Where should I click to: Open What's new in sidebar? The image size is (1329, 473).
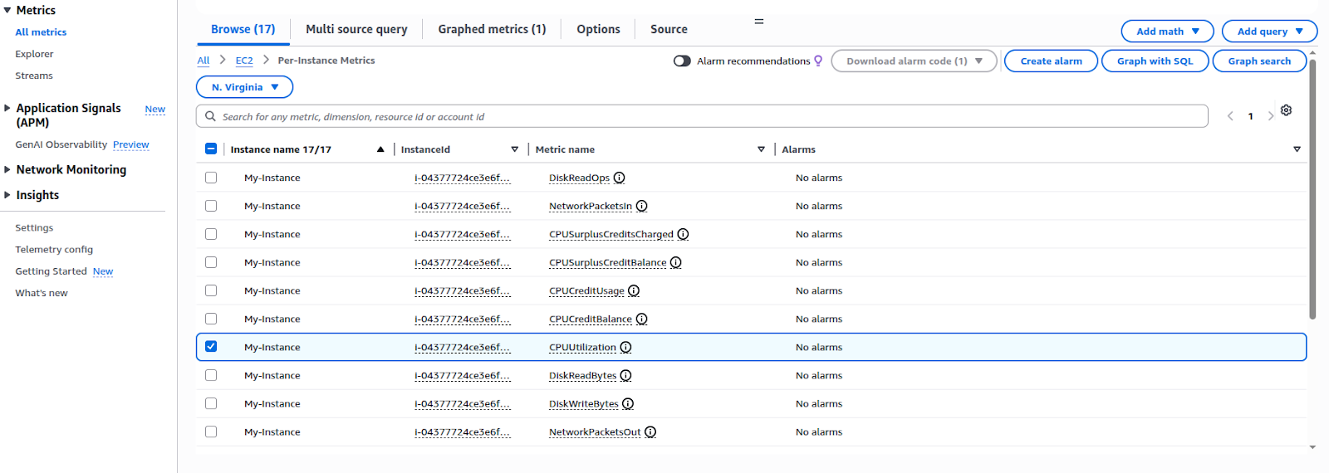coord(42,293)
